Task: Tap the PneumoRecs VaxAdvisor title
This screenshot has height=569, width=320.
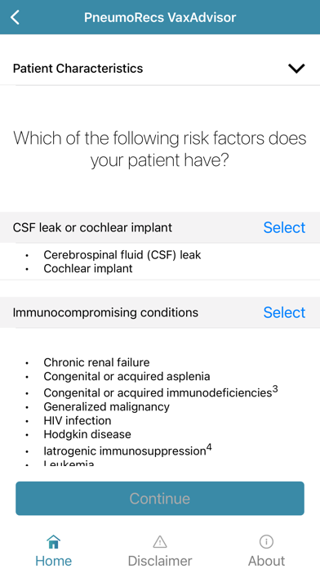Action: click(160, 17)
